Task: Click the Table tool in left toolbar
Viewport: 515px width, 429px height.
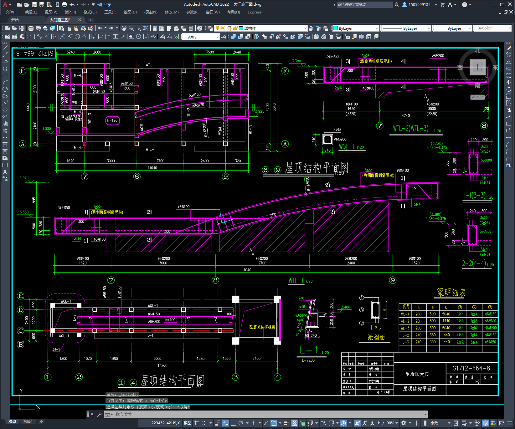Action: 5,165
